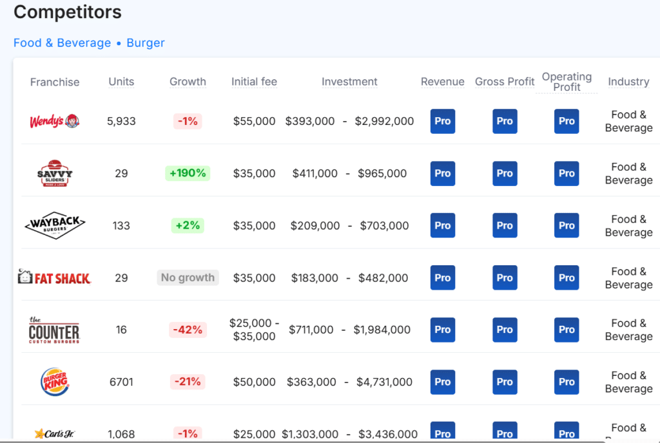Select Revenue Pro badge in The Counter row
The width and height of the screenshot is (660, 443).
tap(443, 330)
